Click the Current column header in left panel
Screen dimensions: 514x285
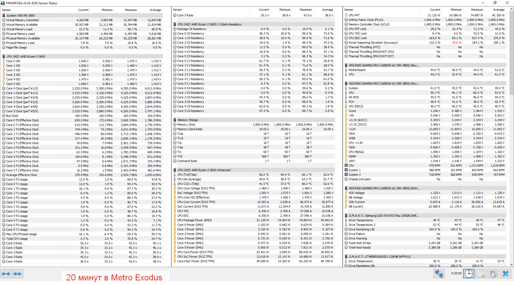tap(84, 10)
